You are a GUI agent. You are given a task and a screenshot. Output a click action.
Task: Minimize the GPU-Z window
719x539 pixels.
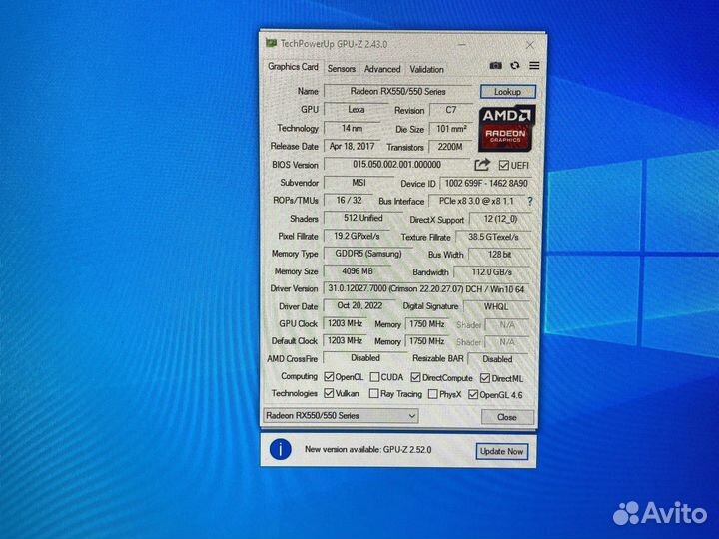tap(461, 45)
